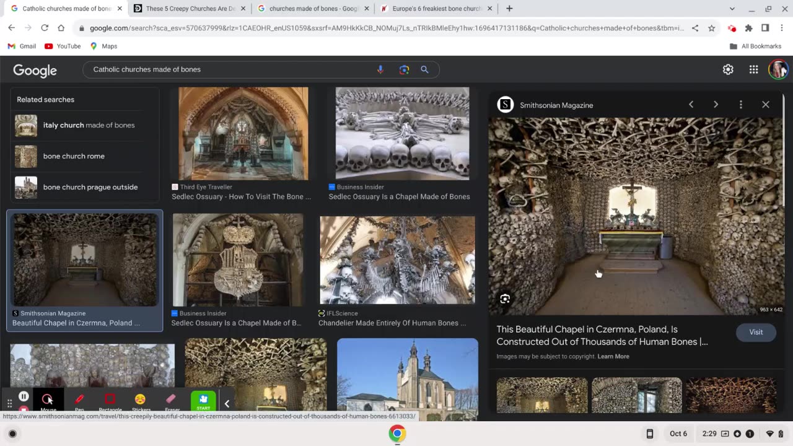Choose the Rectangle drawing tool

click(110, 400)
